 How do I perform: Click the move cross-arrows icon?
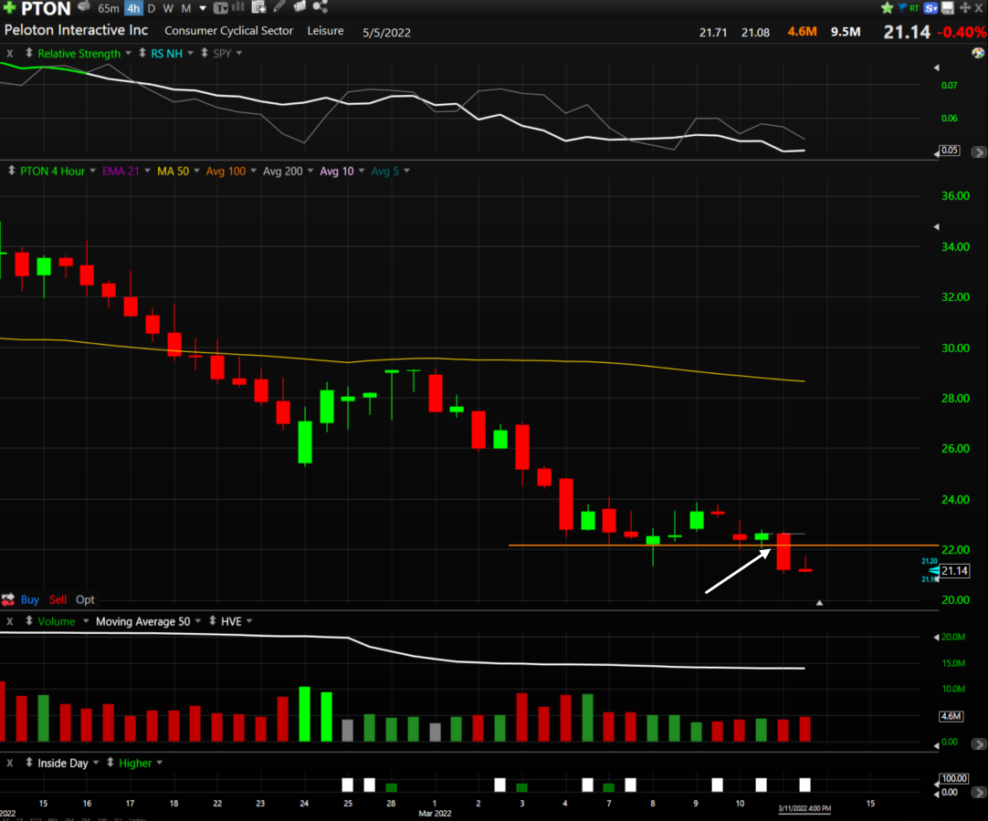964,8
